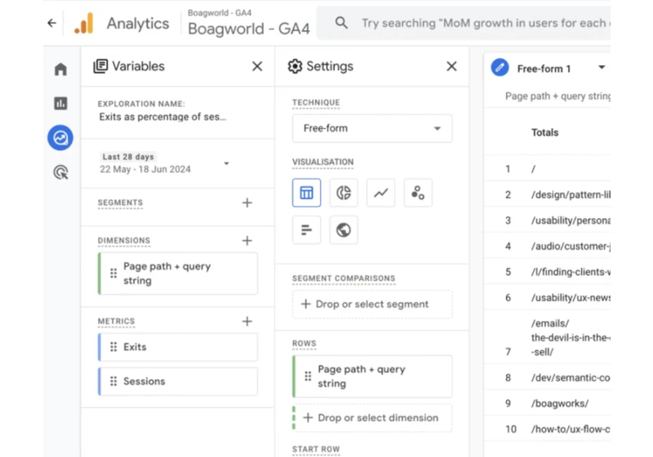Click the /dev/semantic-co row

point(547,378)
